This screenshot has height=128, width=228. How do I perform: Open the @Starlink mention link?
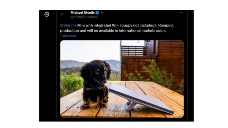[x=68, y=25]
